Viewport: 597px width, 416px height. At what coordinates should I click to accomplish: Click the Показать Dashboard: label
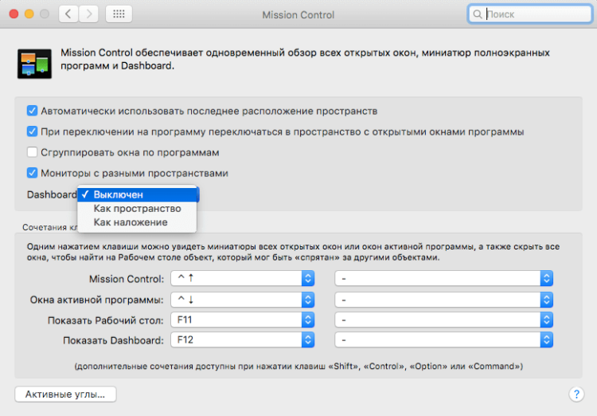(114, 340)
